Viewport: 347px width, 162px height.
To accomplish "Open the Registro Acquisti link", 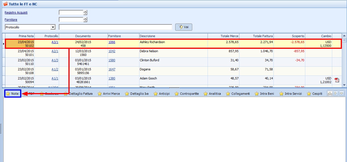I will pos(16,12).
